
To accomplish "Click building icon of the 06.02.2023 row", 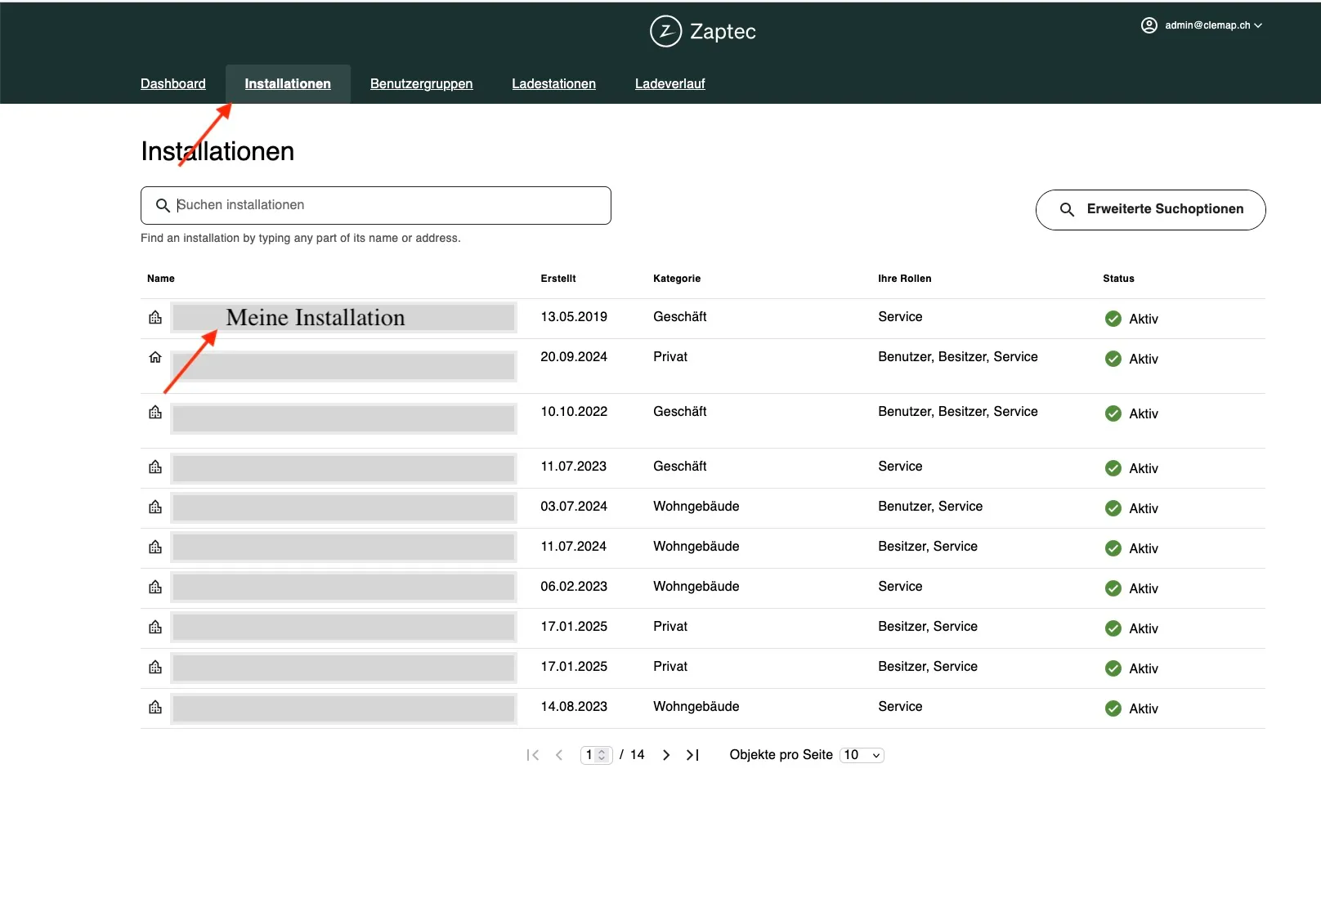I will [x=155, y=587].
